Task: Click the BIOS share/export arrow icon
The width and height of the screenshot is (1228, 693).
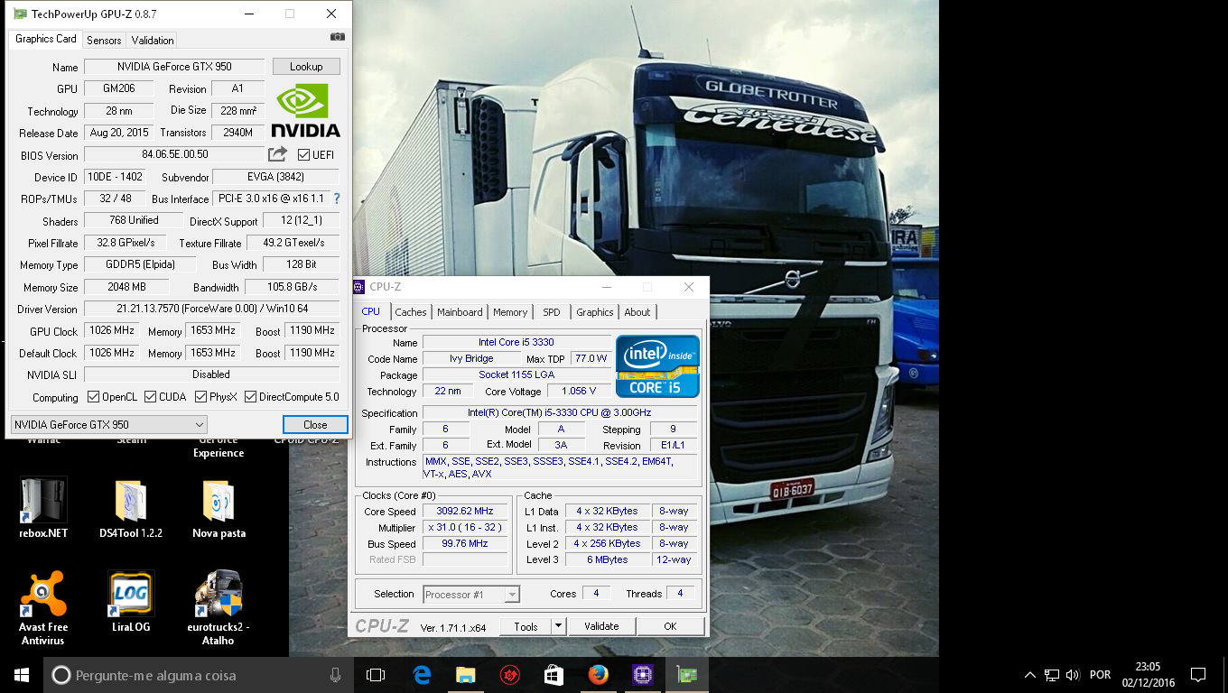Action: tap(277, 154)
